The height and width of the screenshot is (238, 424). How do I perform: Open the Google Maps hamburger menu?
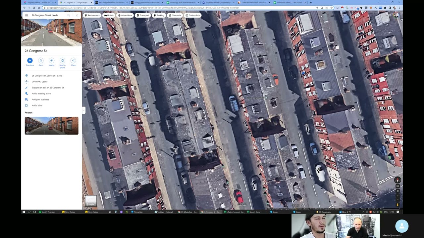click(26, 15)
